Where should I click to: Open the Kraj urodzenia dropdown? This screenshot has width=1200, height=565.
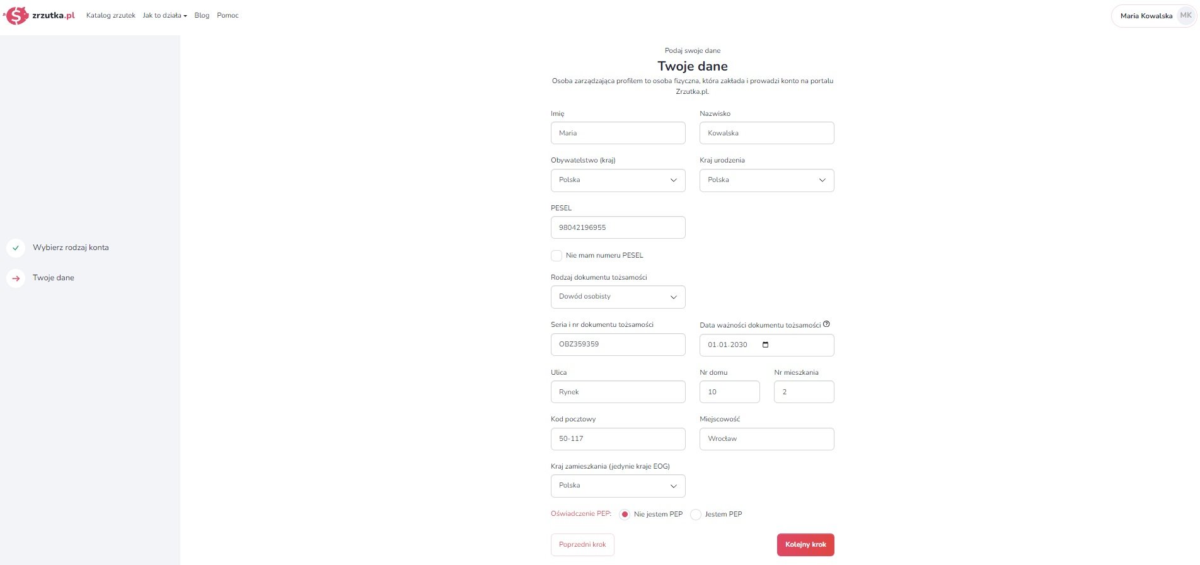[767, 180]
